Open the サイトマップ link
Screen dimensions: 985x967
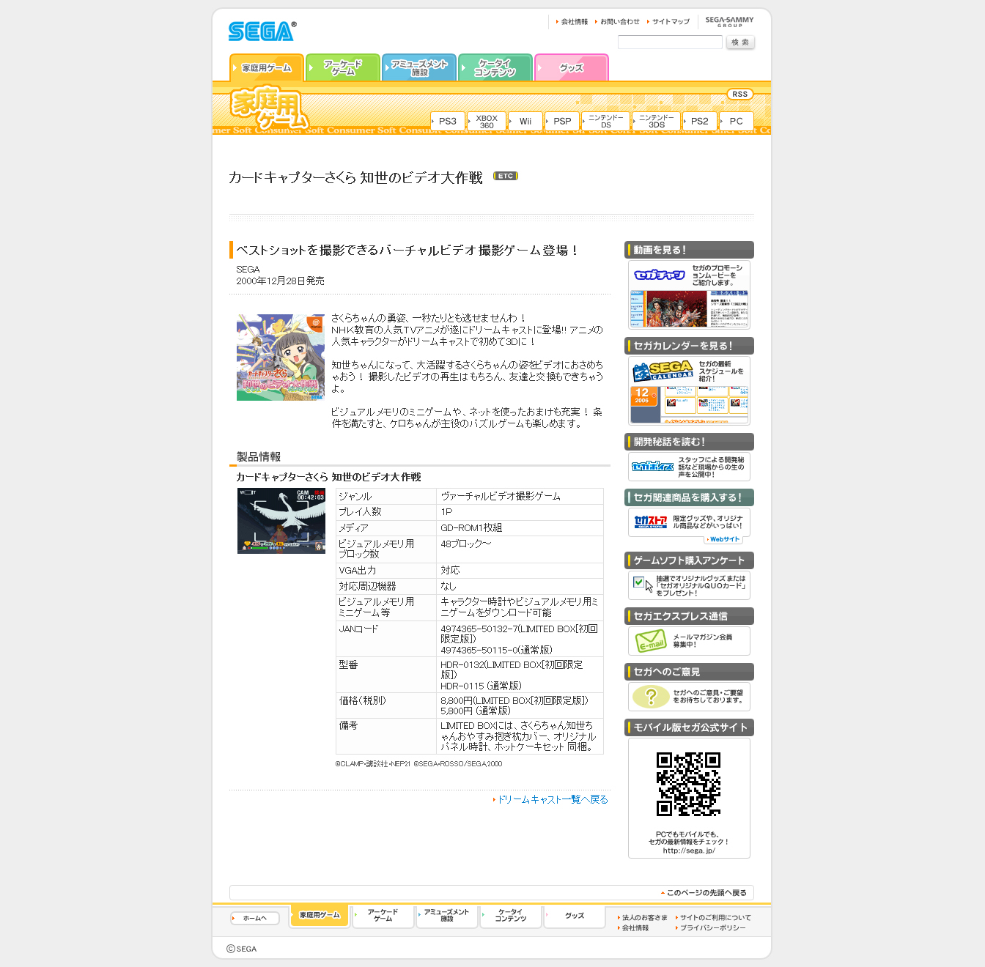[668, 22]
